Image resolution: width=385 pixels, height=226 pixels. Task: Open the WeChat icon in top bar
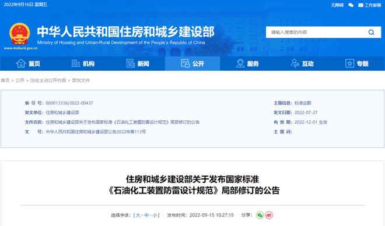(x=351, y=5)
